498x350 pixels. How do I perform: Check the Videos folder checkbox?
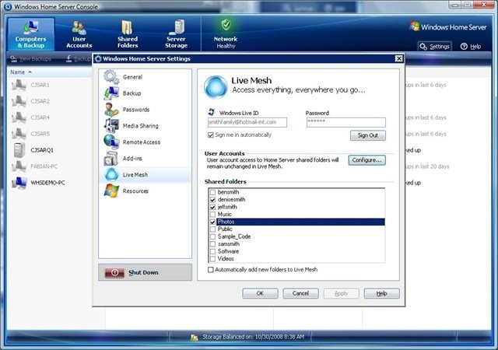(x=212, y=259)
